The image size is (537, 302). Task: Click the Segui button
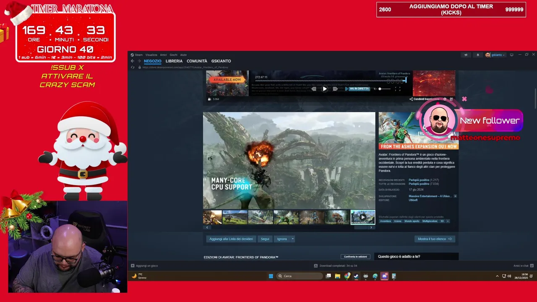tap(265, 239)
